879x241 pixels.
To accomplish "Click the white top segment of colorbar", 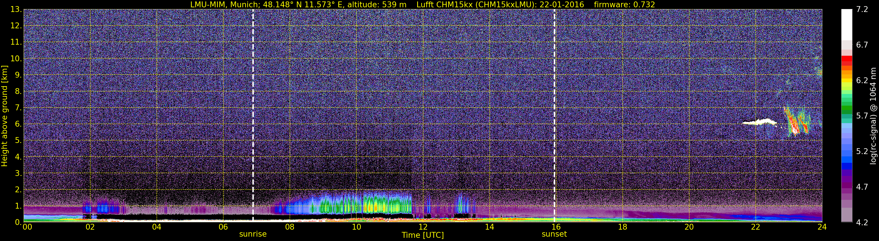I will point(847,25).
